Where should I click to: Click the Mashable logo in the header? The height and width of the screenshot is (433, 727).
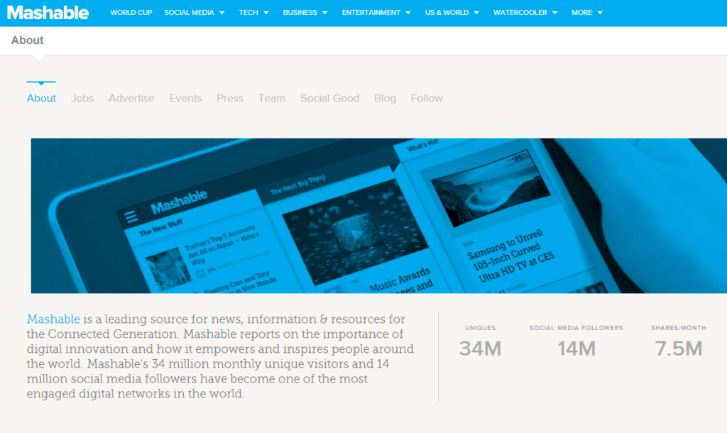tap(48, 13)
